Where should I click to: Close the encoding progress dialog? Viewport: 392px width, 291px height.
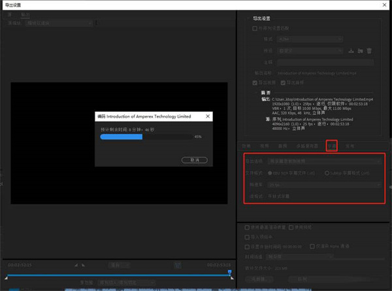[208, 116]
